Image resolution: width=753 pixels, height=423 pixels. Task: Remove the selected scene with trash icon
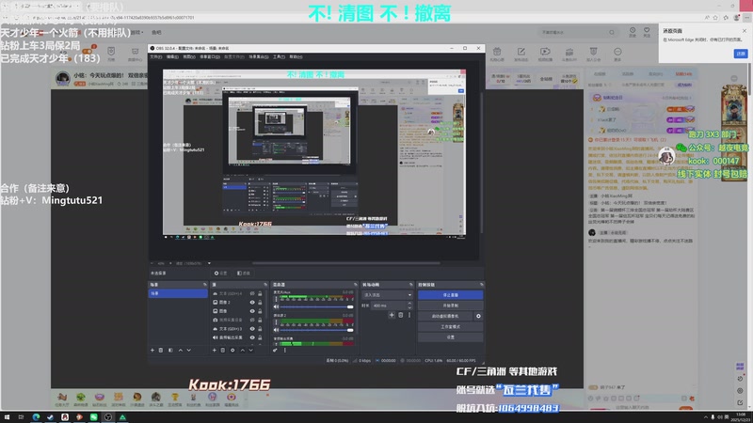coord(161,350)
